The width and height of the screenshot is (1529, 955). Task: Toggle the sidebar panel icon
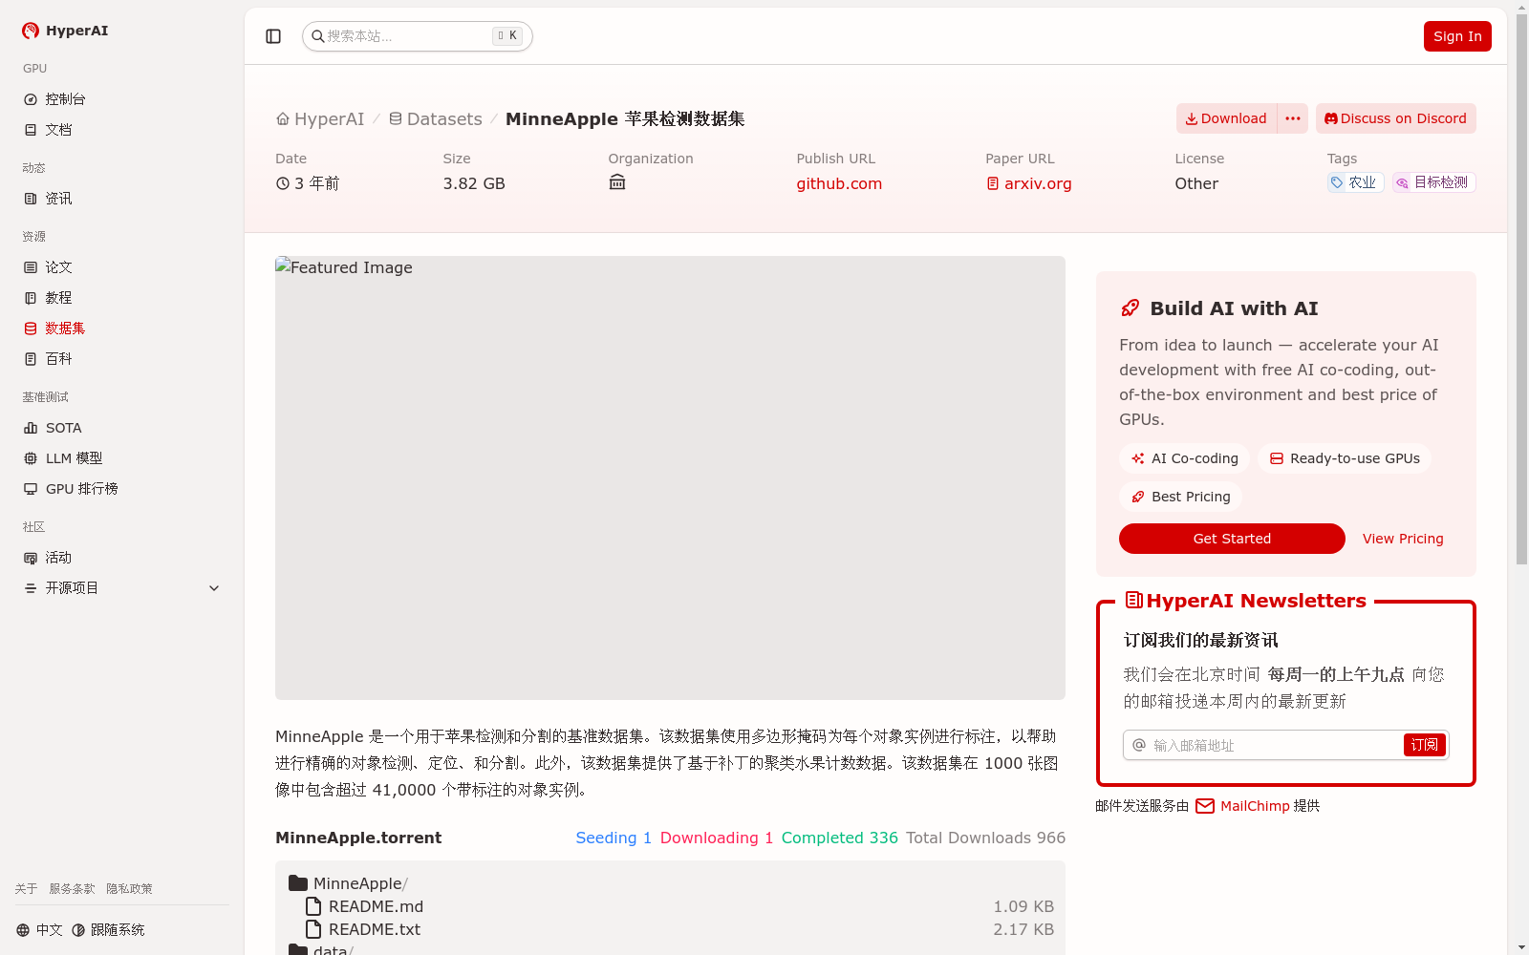tap(273, 36)
